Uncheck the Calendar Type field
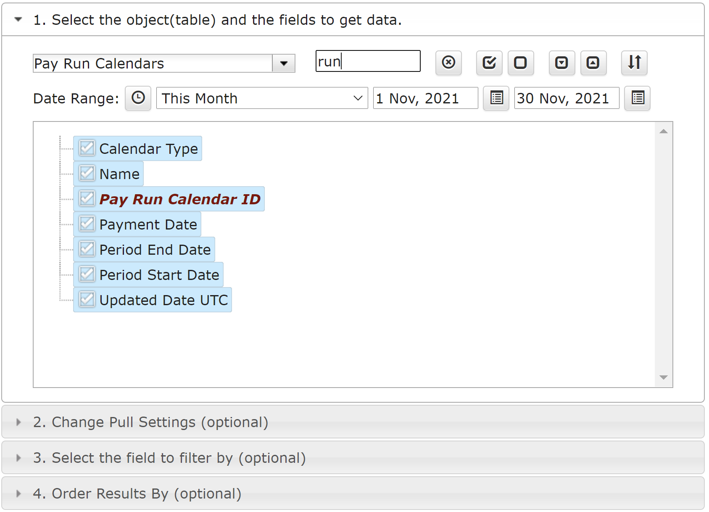 tap(87, 148)
